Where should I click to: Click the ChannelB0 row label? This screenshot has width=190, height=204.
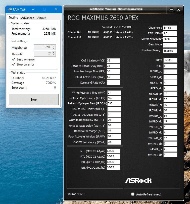pyautogui.click(x=74, y=37)
